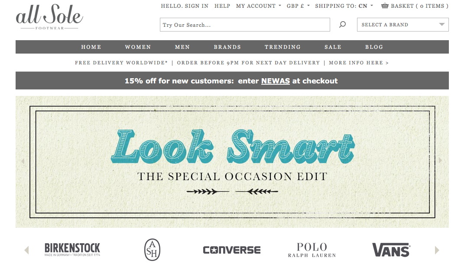Show previous brands with left arrow
Screen dimensions: 461x264
pos(26,250)
